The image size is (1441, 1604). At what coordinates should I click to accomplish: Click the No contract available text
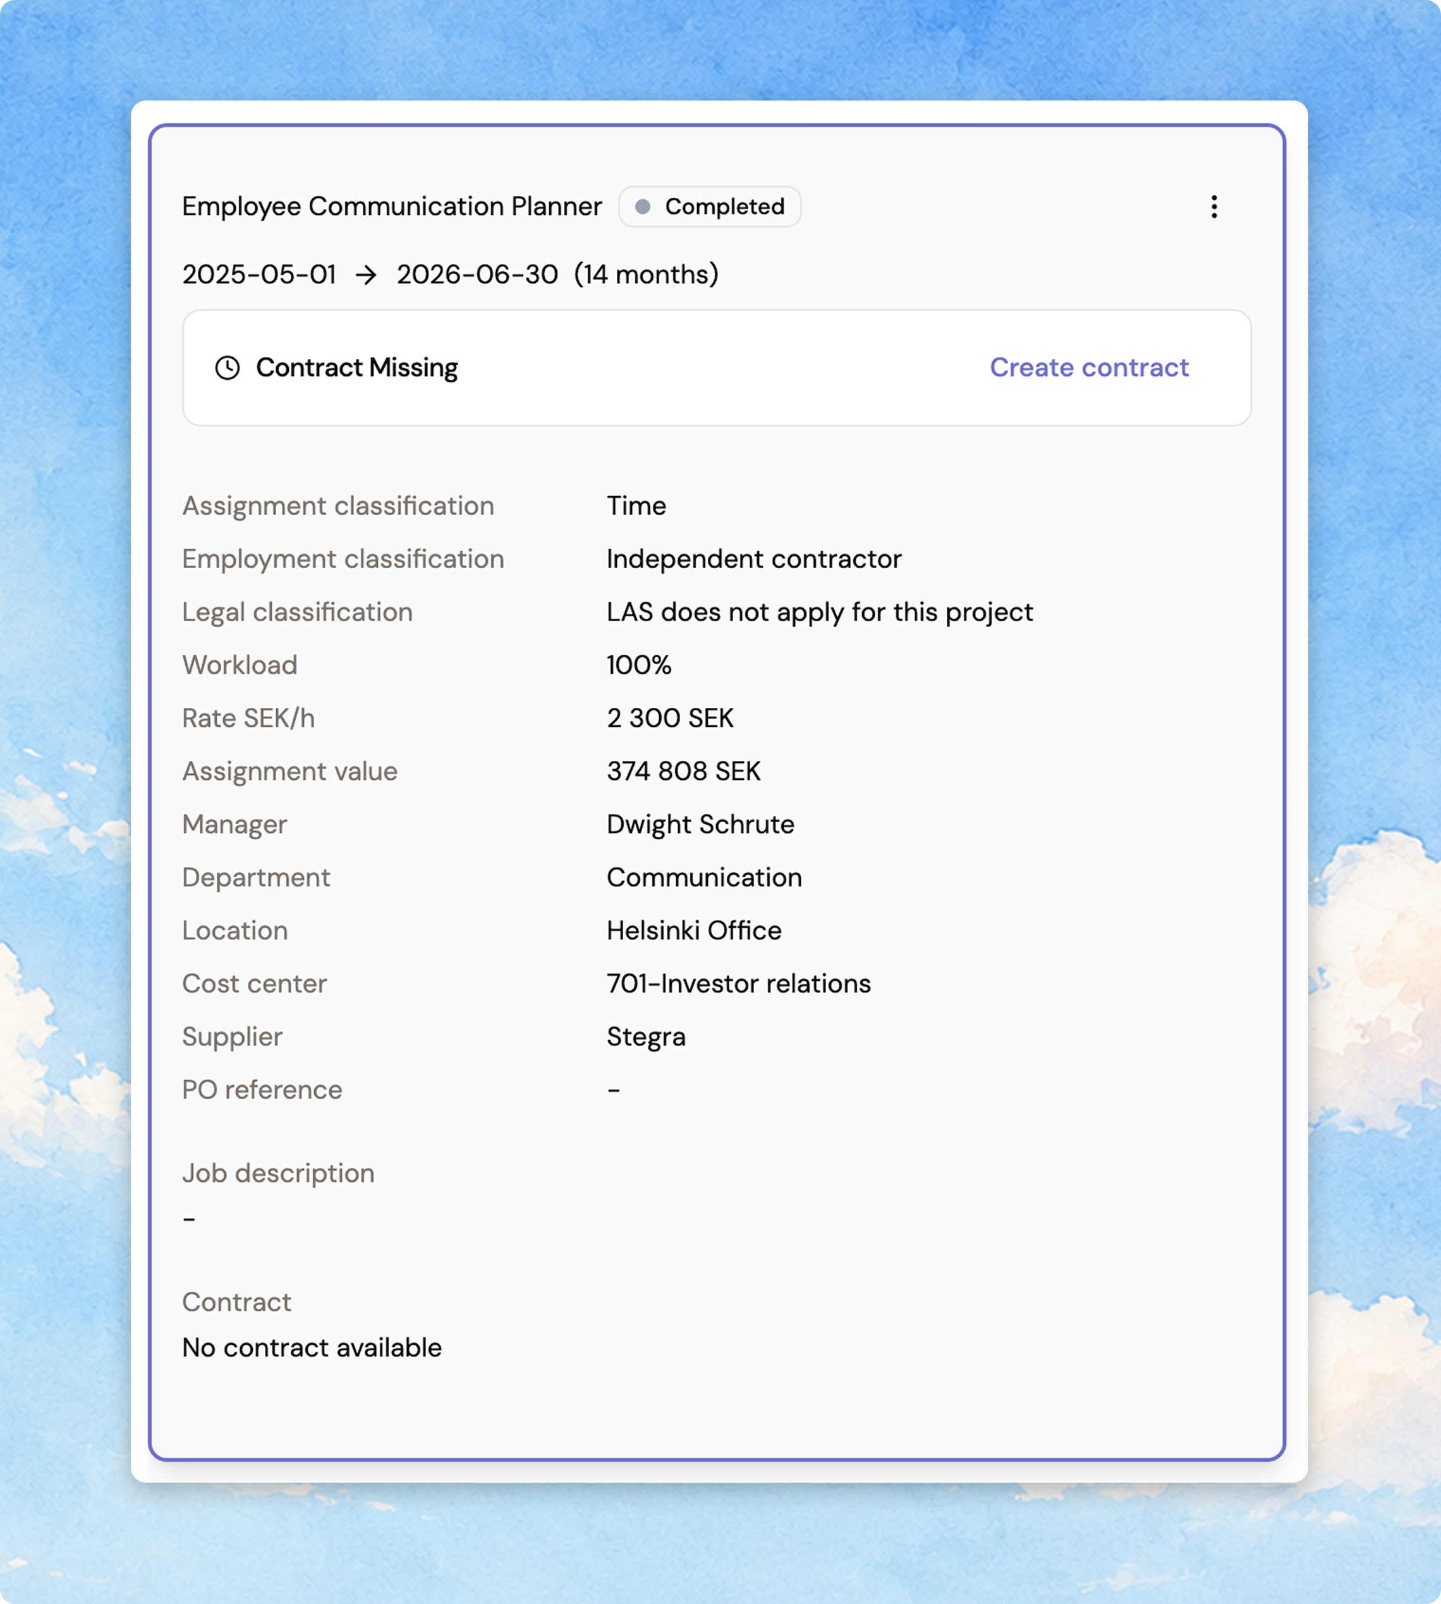pyautogui.click(x=312, y=1347)
